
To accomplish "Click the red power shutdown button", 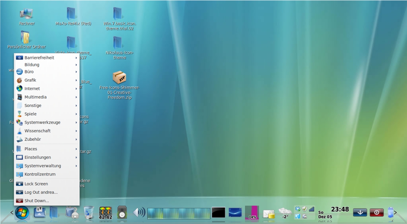I will 376,213.
